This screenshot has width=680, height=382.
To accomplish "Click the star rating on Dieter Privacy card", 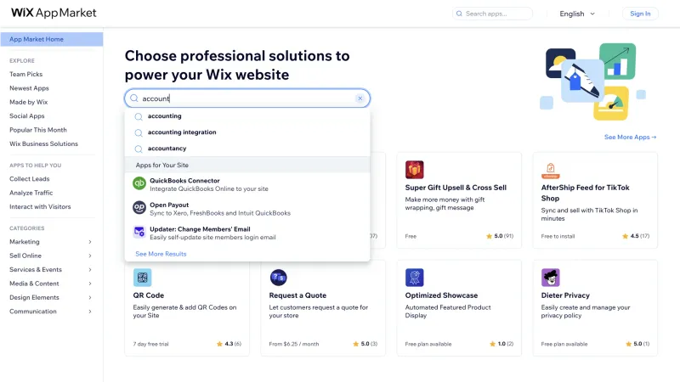I will tap(637, 344).
